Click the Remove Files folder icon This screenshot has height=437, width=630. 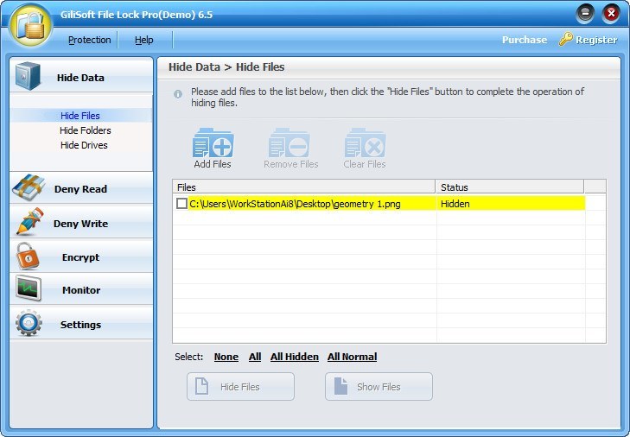[289, 143]
